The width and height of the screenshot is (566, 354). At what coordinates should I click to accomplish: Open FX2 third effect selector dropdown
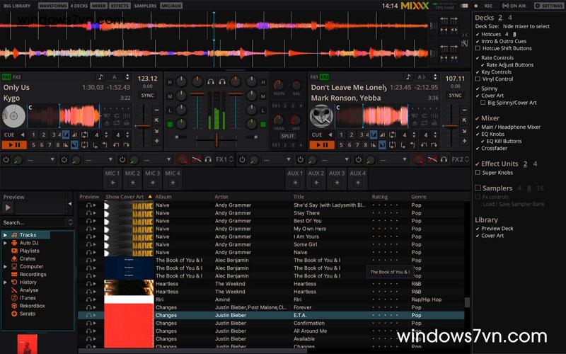pyautogui.click(x=393, y=159)
